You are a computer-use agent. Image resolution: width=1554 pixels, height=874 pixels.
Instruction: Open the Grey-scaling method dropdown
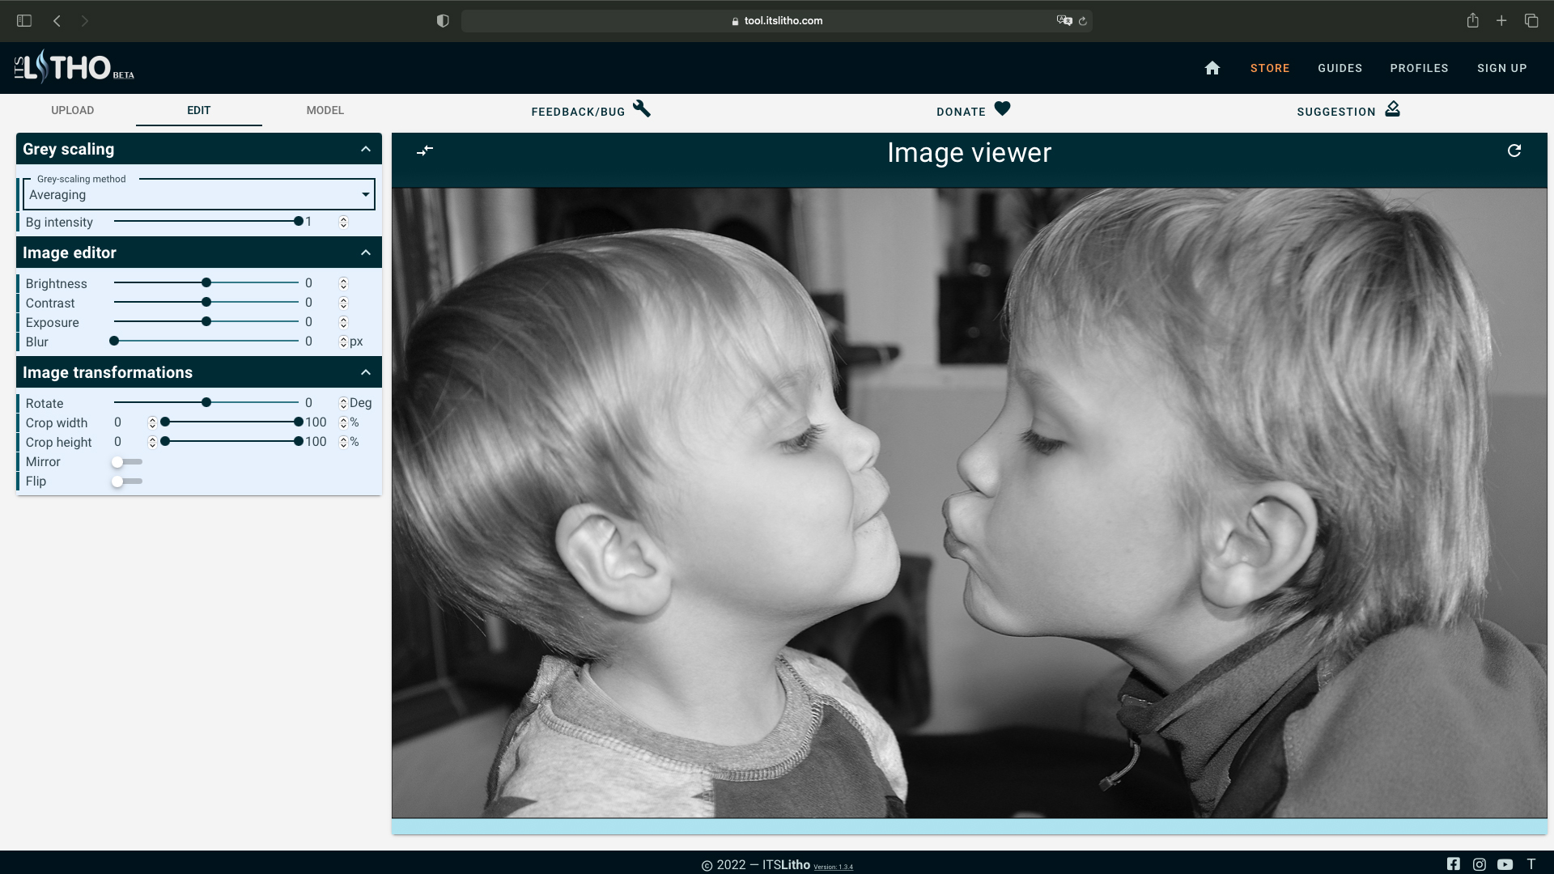(199, 194)
